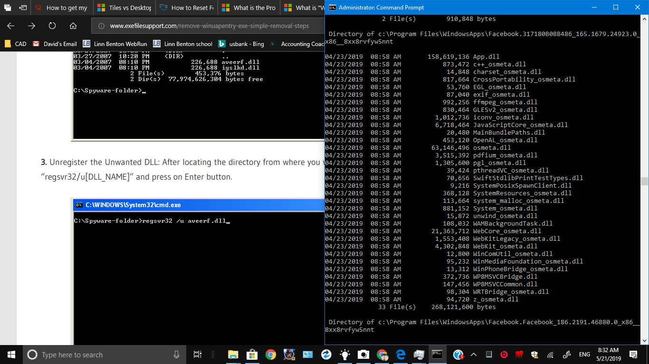The width and height of the screenshot is (649, 364).
Task: Switch to 'What is "W' tab
Action: 302,8
